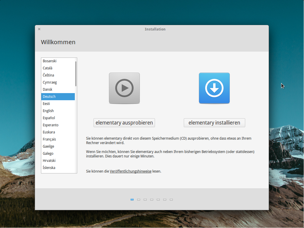Screen dimensions: 304x228
Task: Open the Veröffentlichungshinweise link
Action: [131, 171]
